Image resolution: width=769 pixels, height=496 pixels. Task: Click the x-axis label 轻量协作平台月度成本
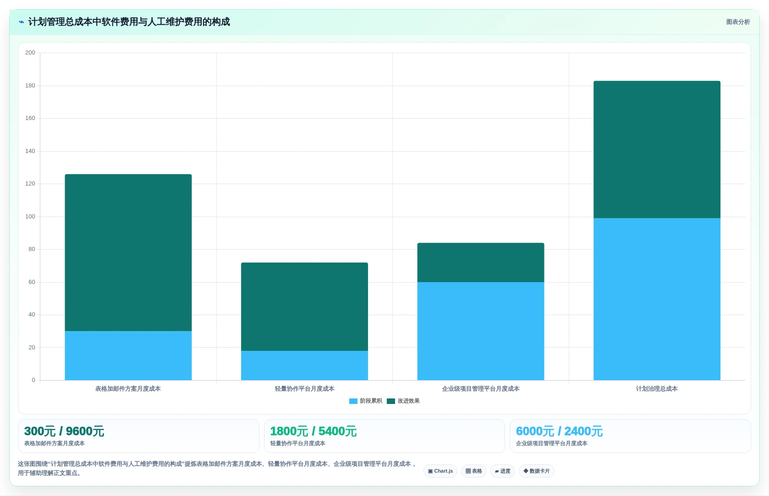pyautogui.click(x=304, y=389)
